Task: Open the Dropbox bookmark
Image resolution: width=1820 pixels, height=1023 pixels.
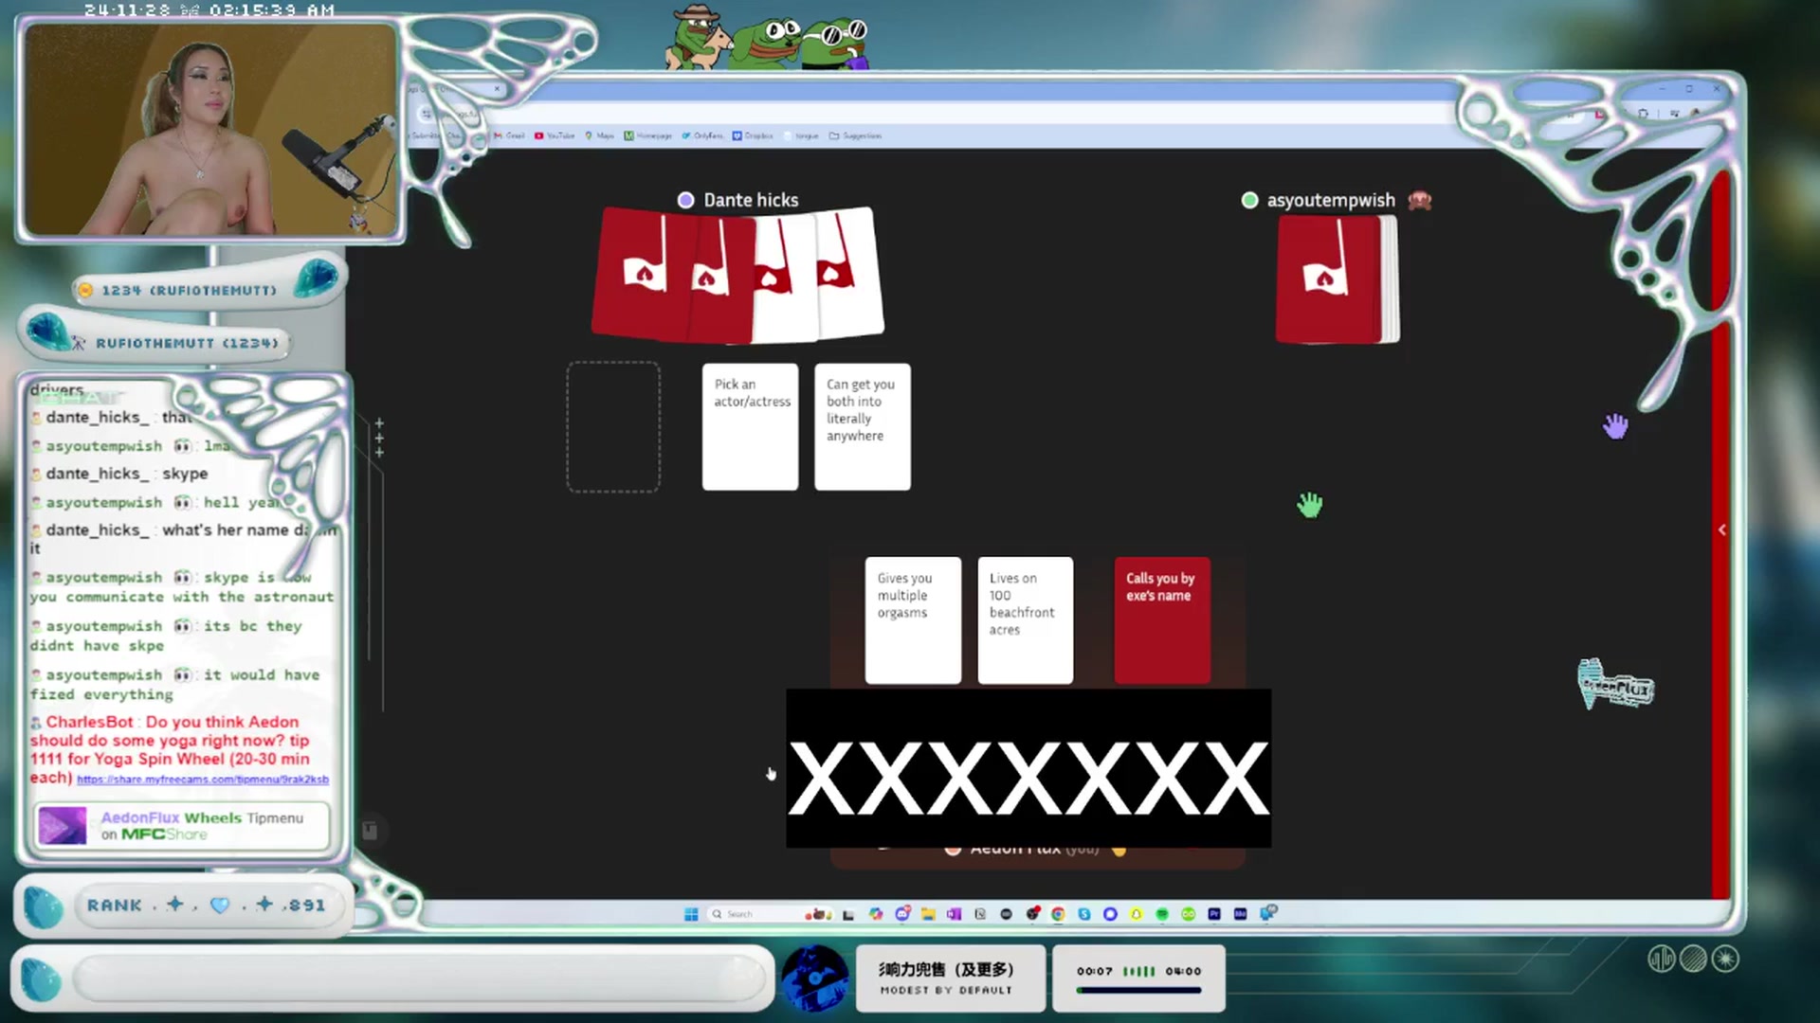Action: [x=753, y=135]
